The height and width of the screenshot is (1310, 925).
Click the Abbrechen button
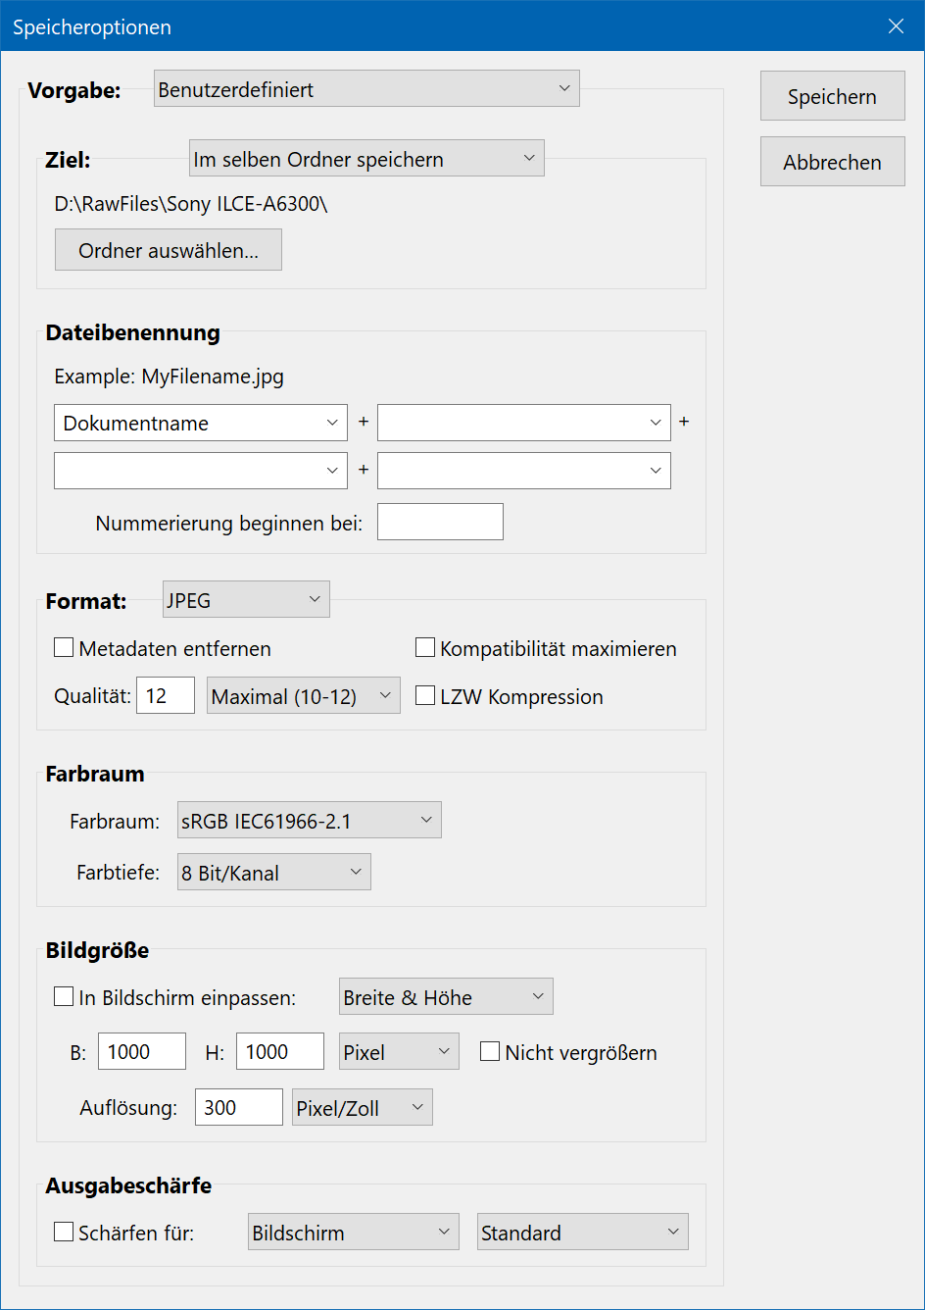832,162
